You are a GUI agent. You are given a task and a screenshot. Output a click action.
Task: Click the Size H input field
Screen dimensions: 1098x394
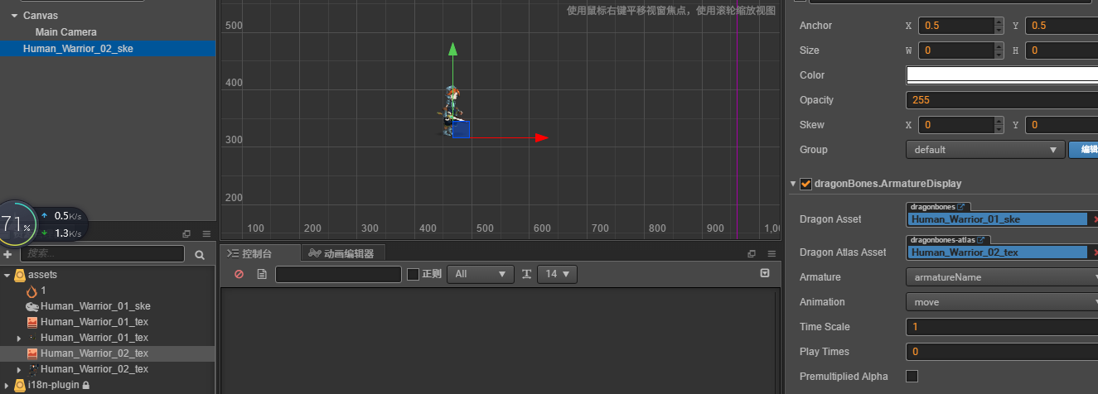pyautogui.click(x=1062, y=50)
